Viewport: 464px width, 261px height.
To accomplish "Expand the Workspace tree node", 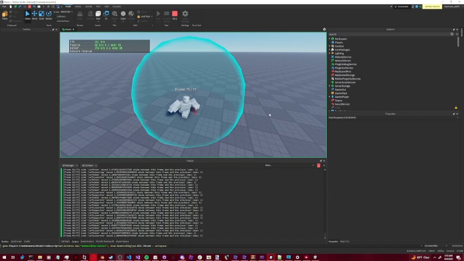I will pos(329,39).
